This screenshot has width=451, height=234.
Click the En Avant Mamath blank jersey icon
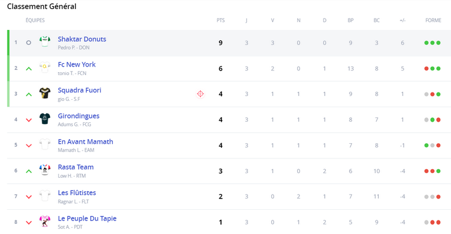coord(45,144)
